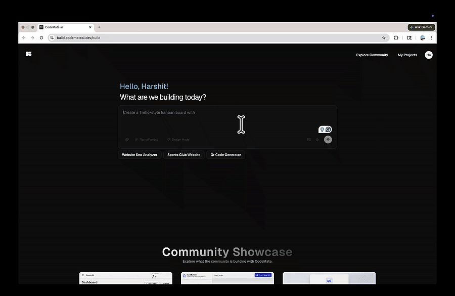Image resolution: width=455 pixels, height=296 pixels.
Task: Go to My Projects
Action: point(407,55)
